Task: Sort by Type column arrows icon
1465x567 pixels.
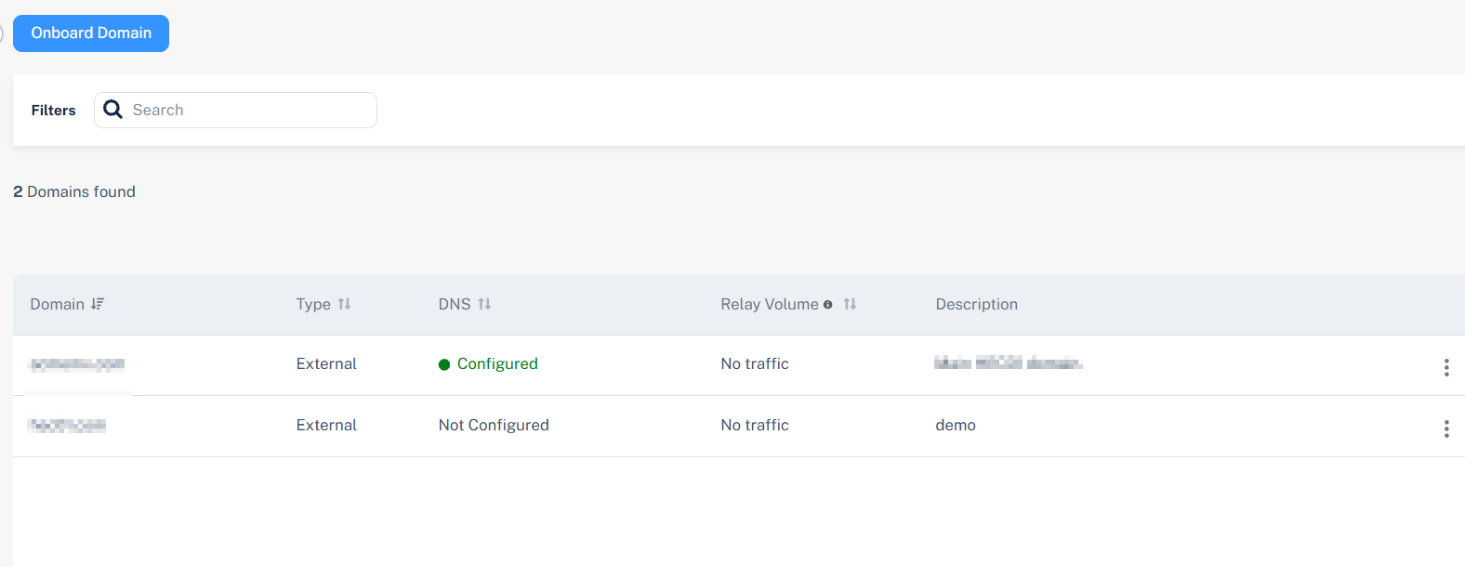Action: point(345,304)
